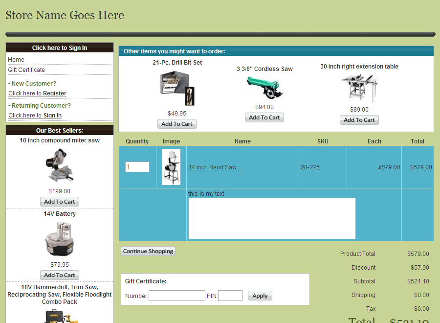The height and width of the screenshot is (323, 440).
Task: Click the gift certificate Number field
Action: 177,296
